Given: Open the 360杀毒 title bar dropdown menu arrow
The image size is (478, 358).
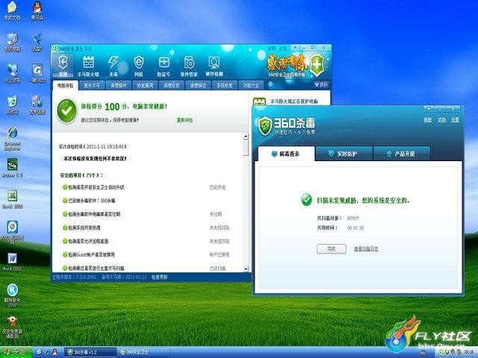Looking at the screenshot, I should click(x=429, y=108).
